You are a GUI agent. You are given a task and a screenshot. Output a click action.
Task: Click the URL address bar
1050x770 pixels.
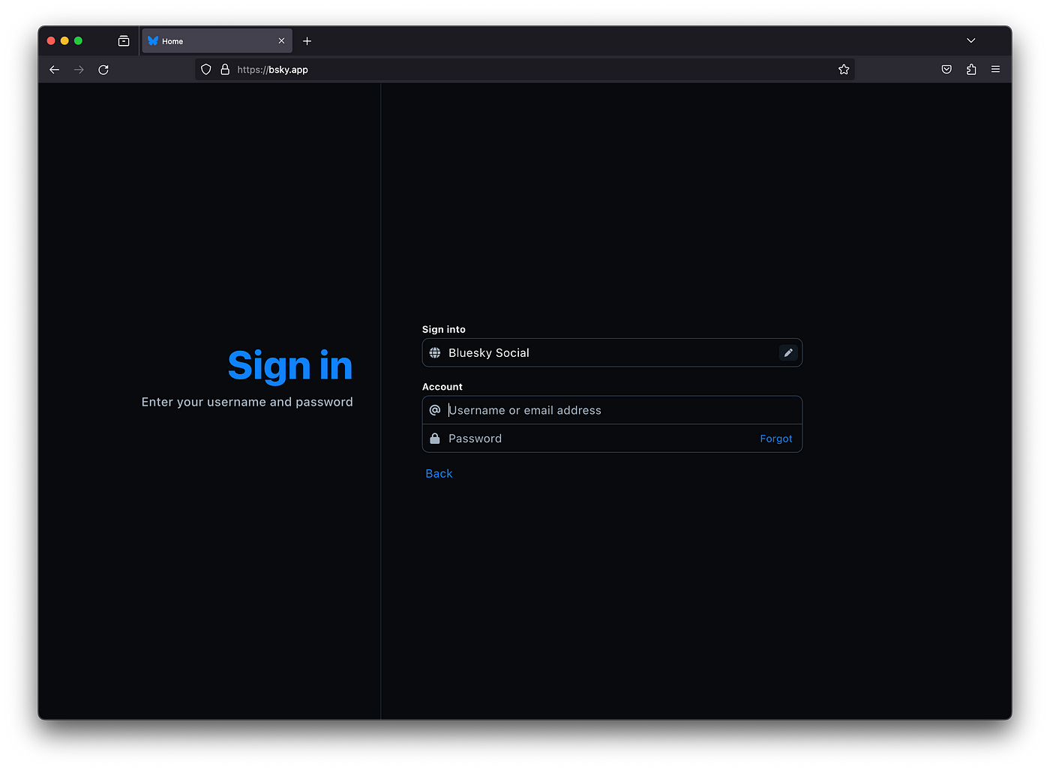525,70
